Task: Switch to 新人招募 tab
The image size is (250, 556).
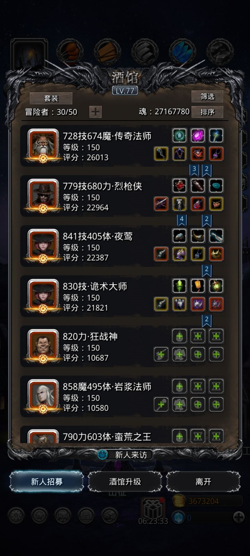Action: pos(47,482)
